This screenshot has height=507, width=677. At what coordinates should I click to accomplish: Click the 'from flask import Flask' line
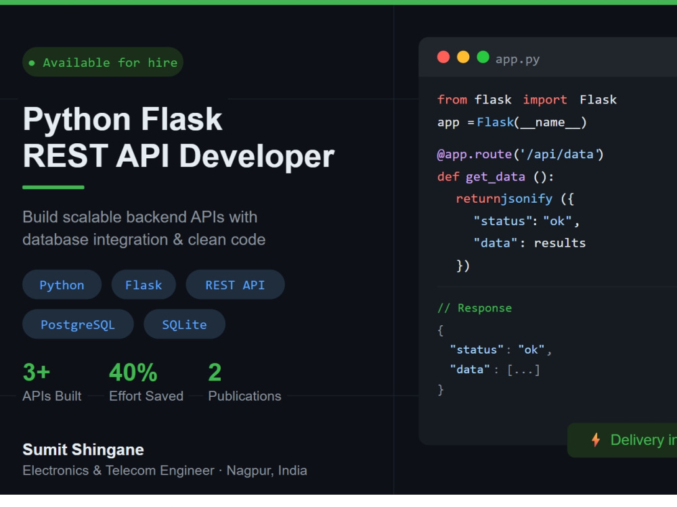pyautogui.click(x=527, y=99)
